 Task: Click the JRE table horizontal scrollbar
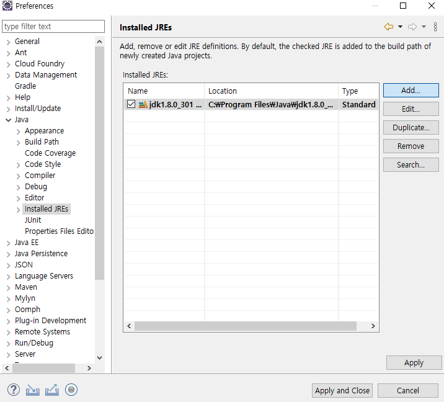(245, 326)
